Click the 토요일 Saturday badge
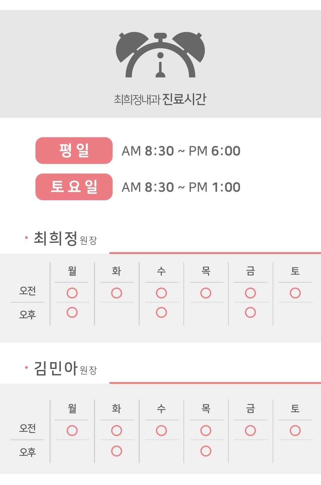 (74, 187)
